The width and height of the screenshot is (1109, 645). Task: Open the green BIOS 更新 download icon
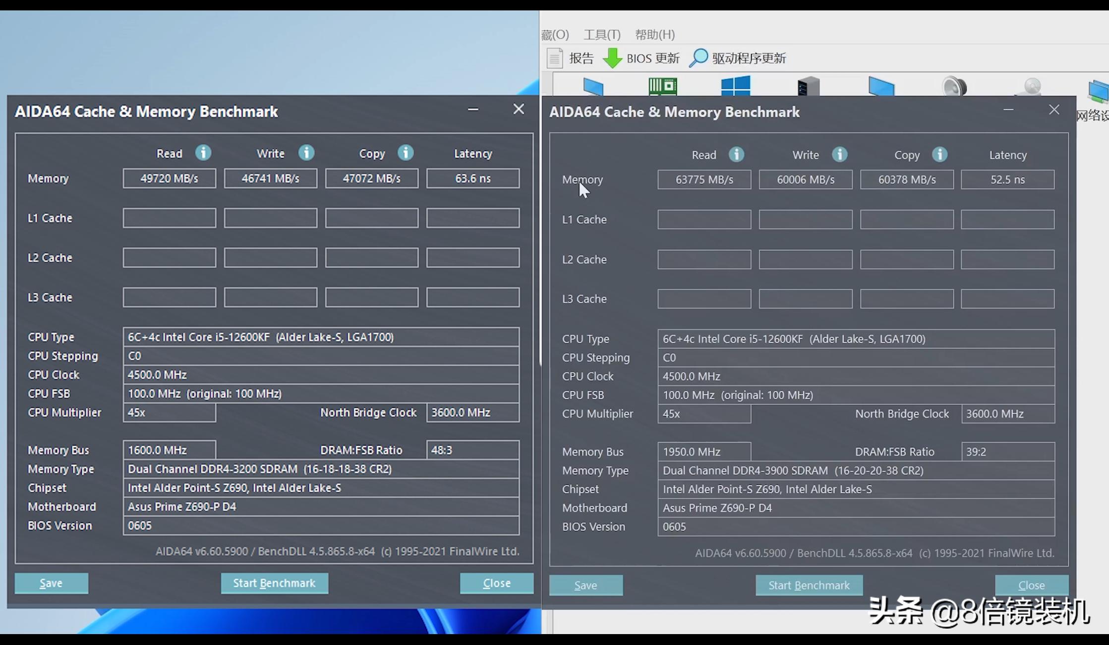[613, 58]
